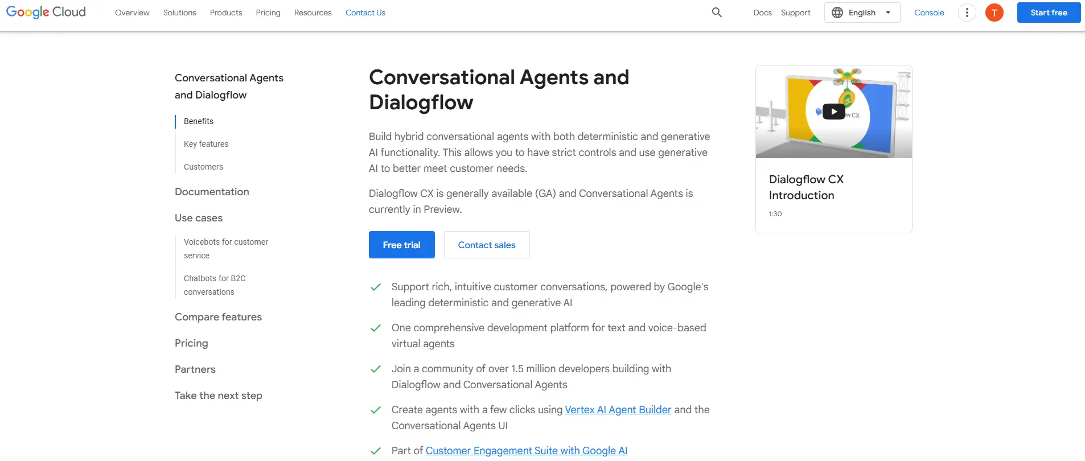Click the Start free button
The height and width of the screenshot is (461, 1085).
coord(1049,13)
